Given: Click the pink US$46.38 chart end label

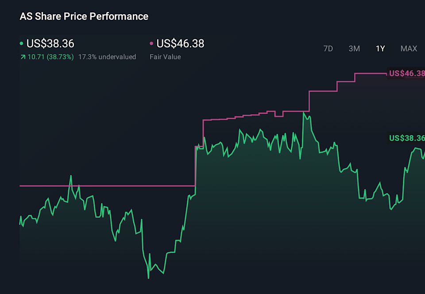Looking at the screenshot, I should [406, 73].
